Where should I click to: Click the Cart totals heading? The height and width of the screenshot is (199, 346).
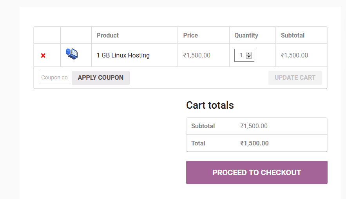click(210, 105)
